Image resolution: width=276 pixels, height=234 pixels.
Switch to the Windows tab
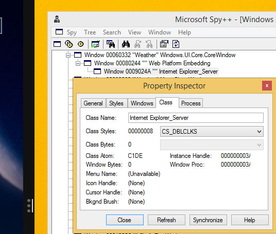point(142,103)
